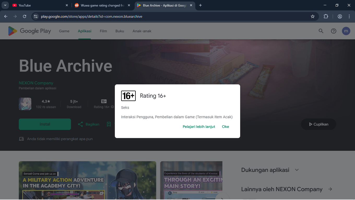The height and width of the screenshot is (200, 355).
Task: Click the 16+ rating badge under the app title
Action: 104,101
